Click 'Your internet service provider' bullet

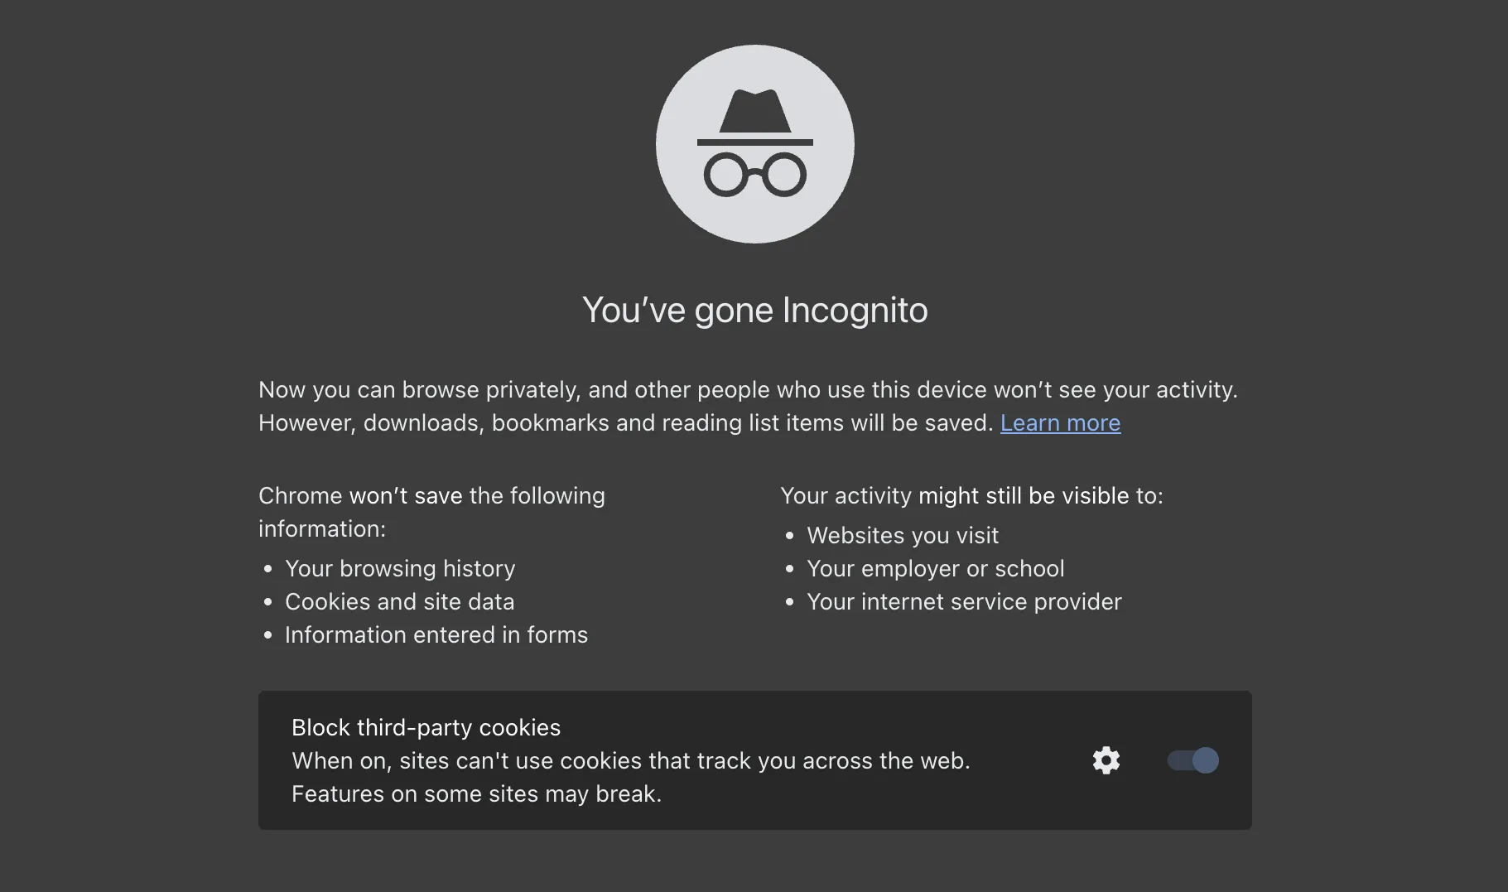coord(963,601)
